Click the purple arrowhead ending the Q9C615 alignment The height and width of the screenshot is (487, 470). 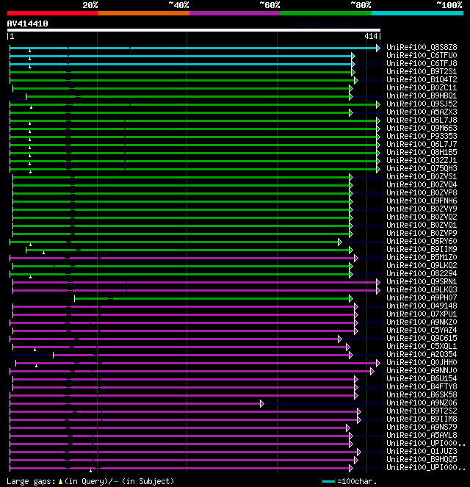(339, 339)
